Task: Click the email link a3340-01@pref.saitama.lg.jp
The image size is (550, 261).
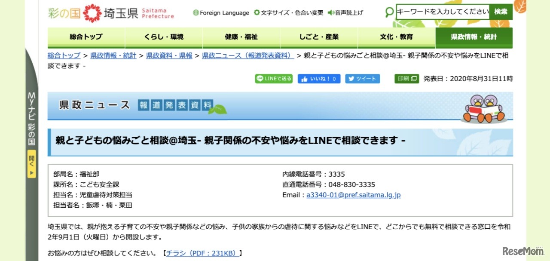Action: click(x=353, y=195)
